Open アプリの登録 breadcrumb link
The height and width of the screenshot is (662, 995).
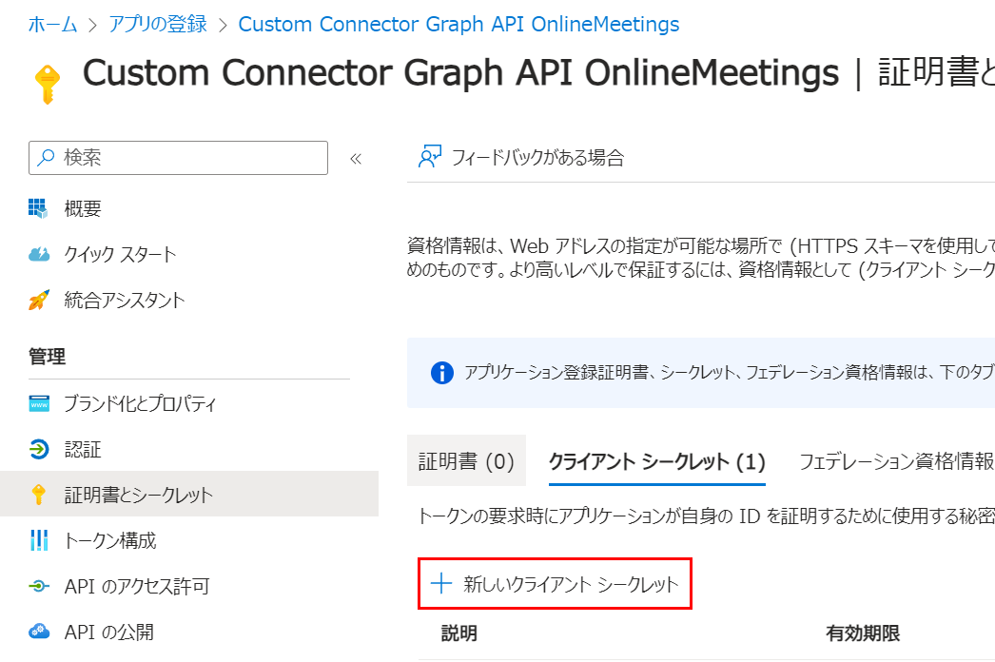coord(158,25)
